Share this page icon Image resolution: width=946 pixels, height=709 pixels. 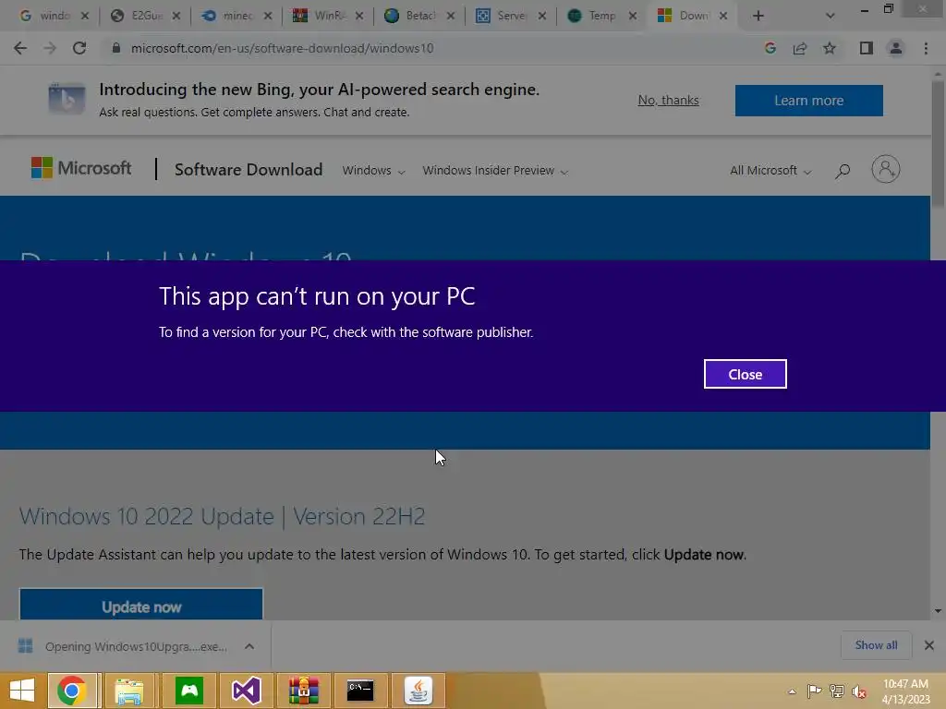point(800,48)
